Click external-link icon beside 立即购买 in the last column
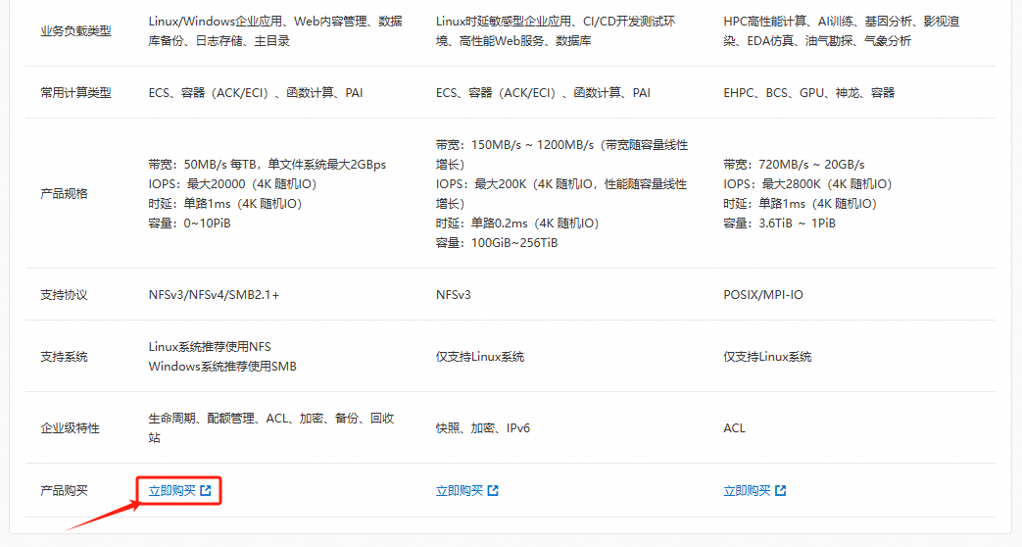Viewport: 1022px width, 547px height. 780,490
